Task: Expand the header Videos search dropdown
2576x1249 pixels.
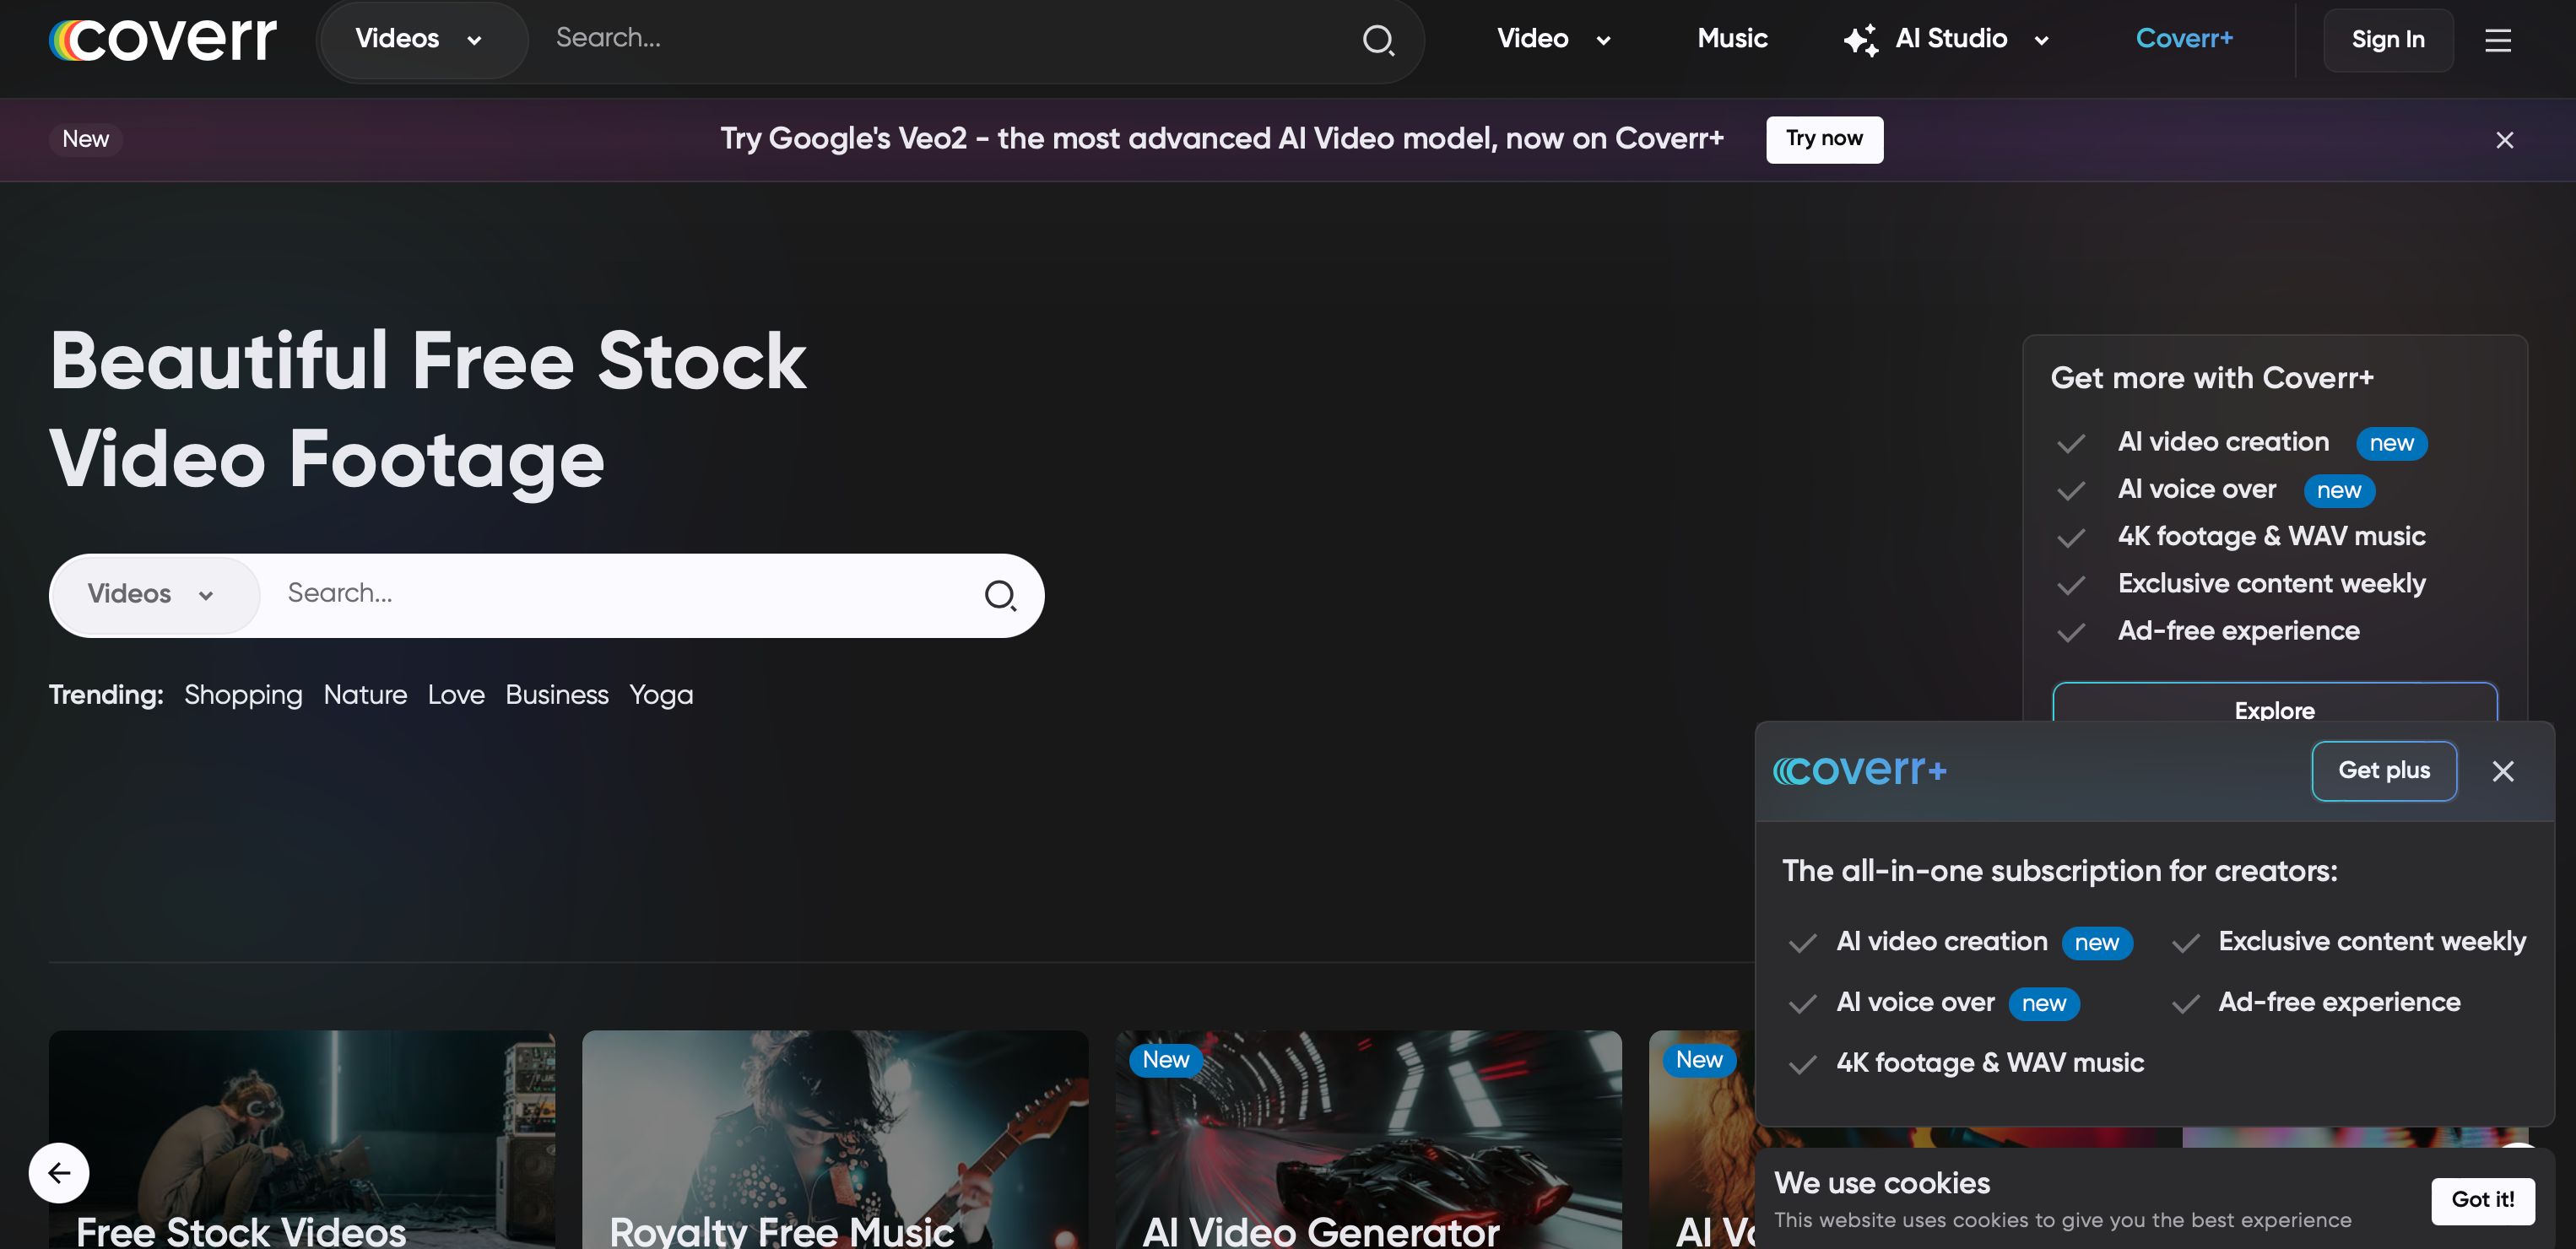Action: click(419, 40)
